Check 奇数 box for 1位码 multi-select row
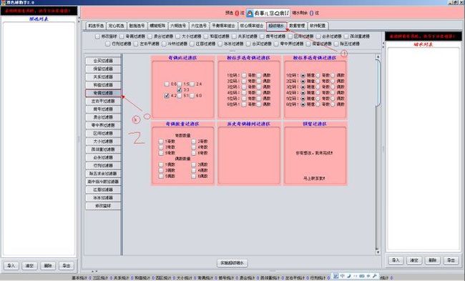Viewport: 465px width, 281px height. 244,75
